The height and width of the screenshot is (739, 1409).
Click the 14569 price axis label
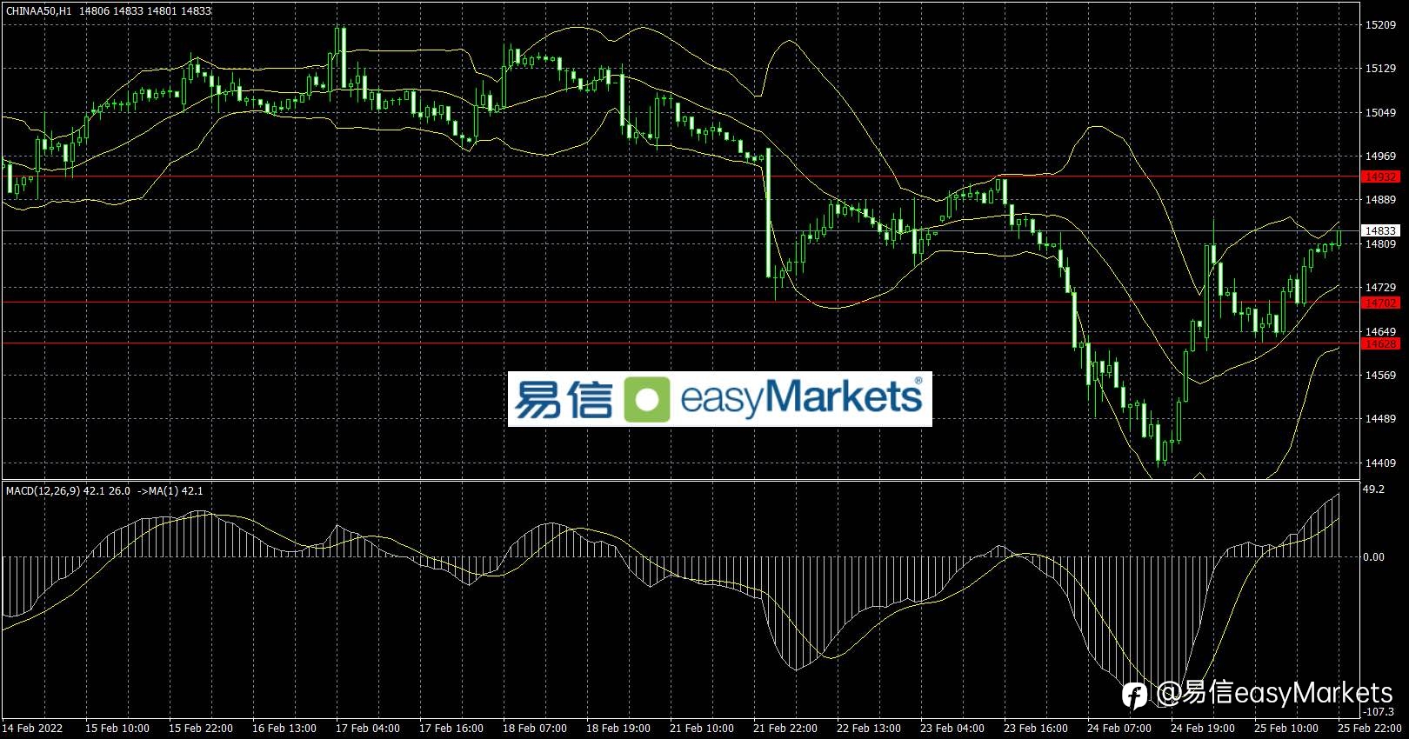point(1381,376)
